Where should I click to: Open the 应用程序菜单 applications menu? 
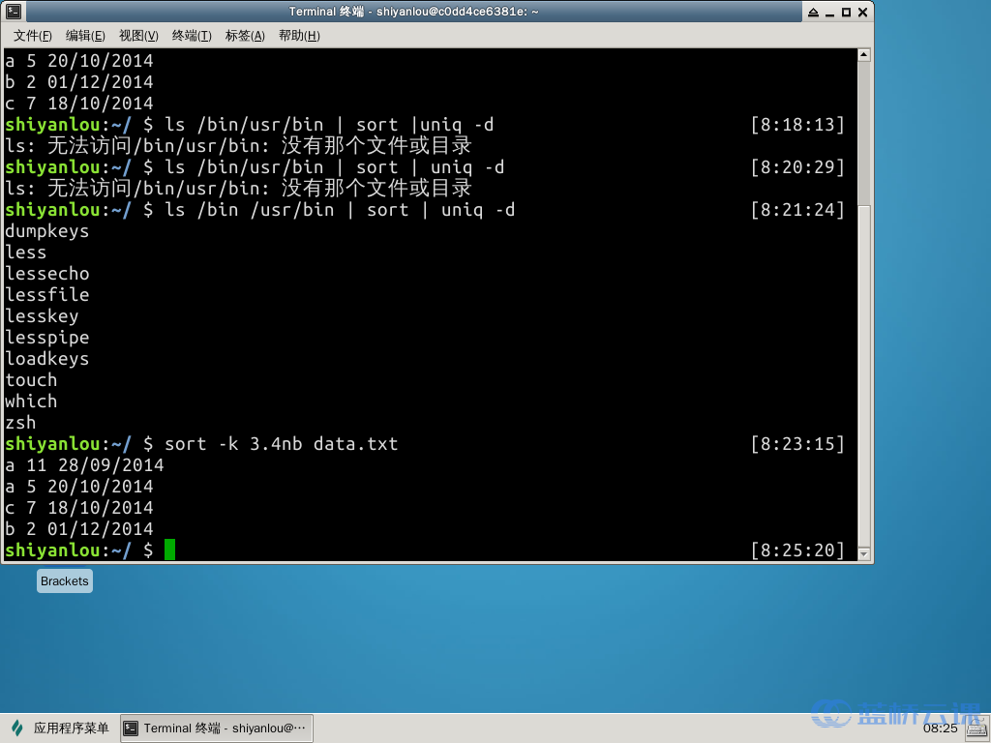pyautogui.click(x=60, y=728)
